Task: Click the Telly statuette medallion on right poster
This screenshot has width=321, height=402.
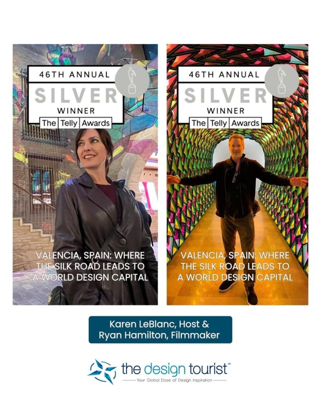Action: tap(281, 80)
